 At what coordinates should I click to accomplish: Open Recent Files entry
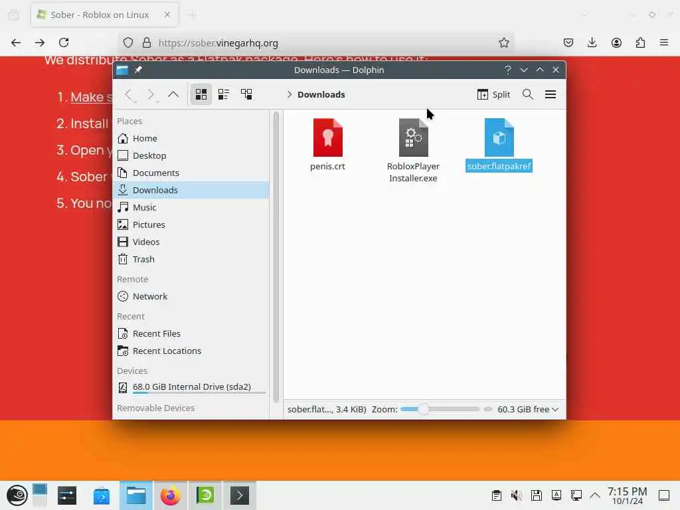coord(191,333)
